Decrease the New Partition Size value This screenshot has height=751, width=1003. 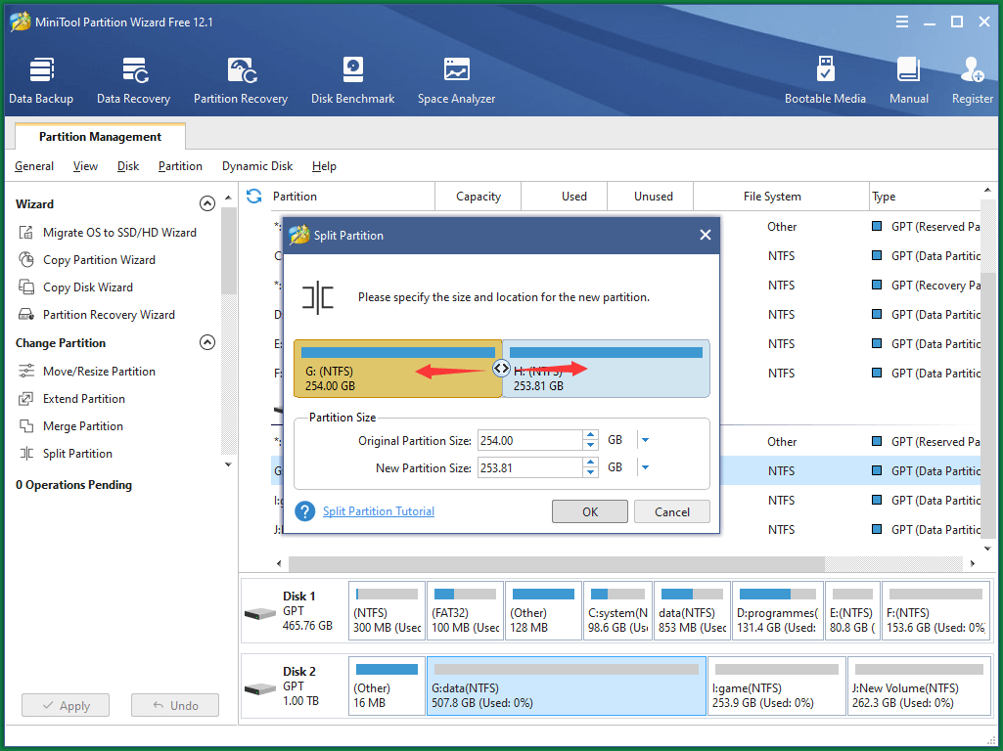pyautogui.click(x=590, y=473)
